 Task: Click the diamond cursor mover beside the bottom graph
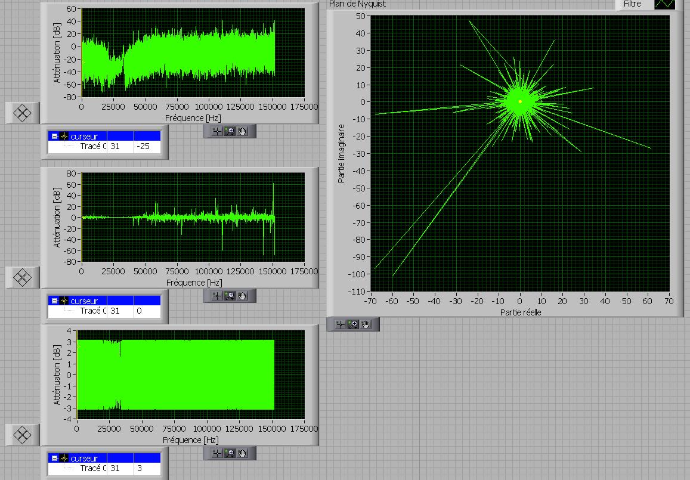22,435
